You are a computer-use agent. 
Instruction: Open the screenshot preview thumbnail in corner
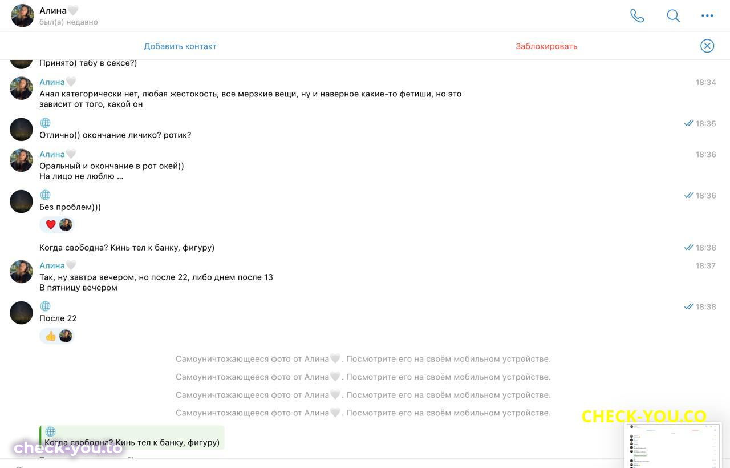(x=674, y=445)
